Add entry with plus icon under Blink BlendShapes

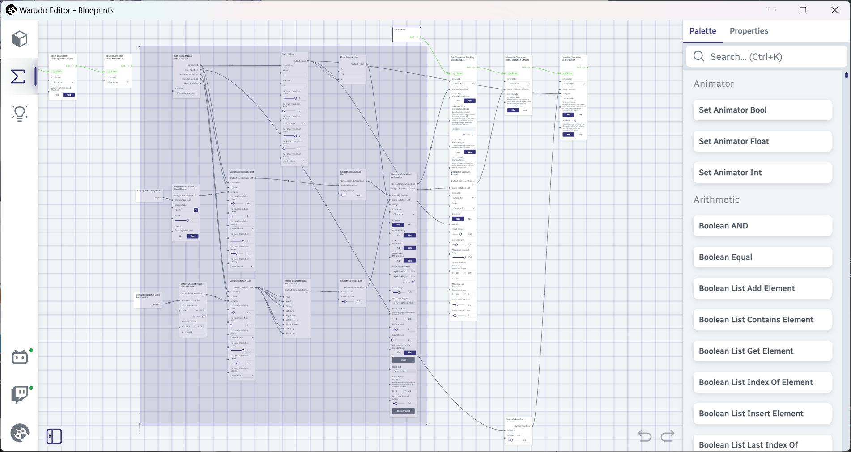click(x=404, y=282)
